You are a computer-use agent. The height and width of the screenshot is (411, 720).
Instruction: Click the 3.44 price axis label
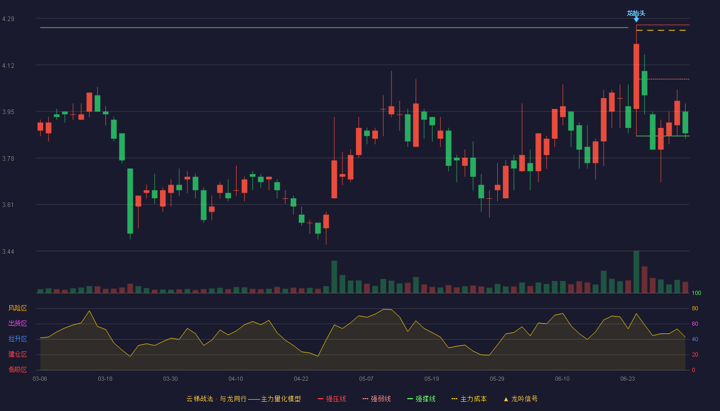(8, 252)
